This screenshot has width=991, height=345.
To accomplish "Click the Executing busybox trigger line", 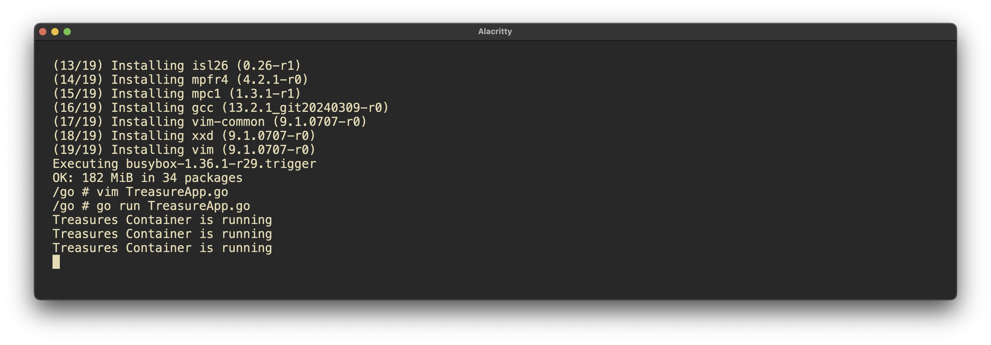I will point(184,164).
